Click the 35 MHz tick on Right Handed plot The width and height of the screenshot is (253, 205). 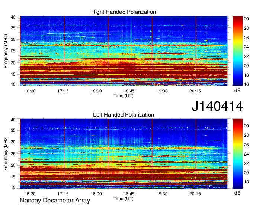click(x=13, y=28)
